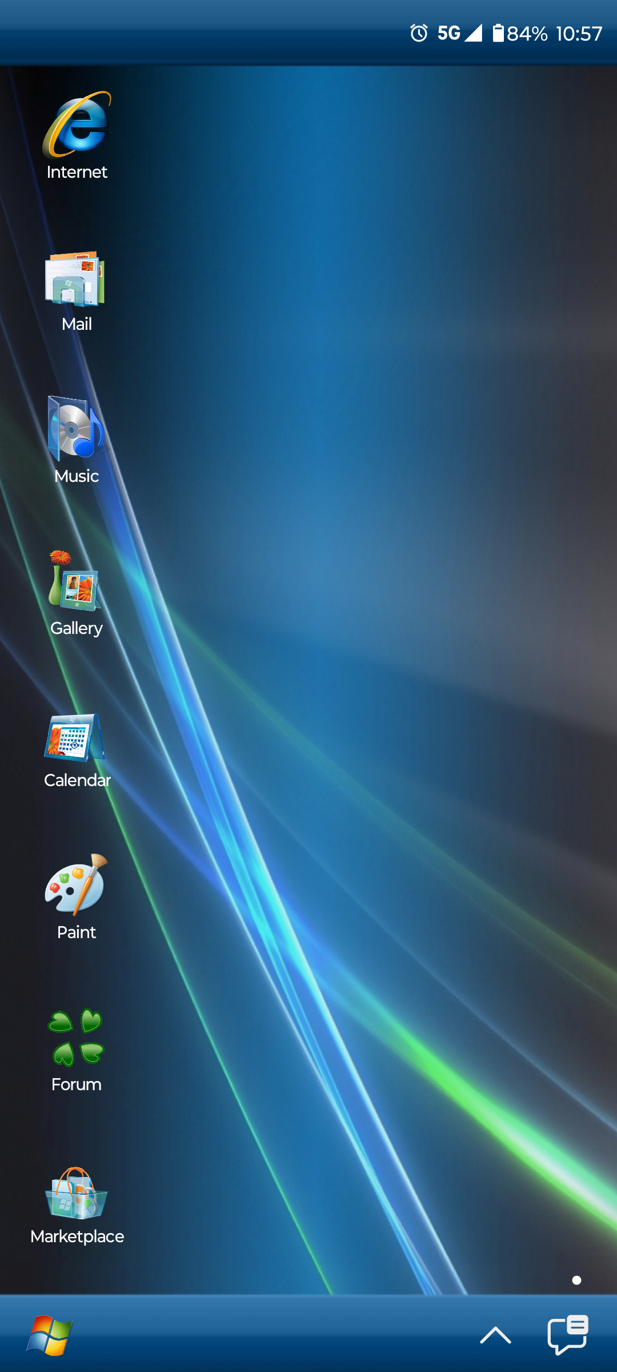The width and height of the screenshot is (617, 1372).
Task: Tap the 5G signal indicator
Action: pyautogui.click(x=460, y=33)
